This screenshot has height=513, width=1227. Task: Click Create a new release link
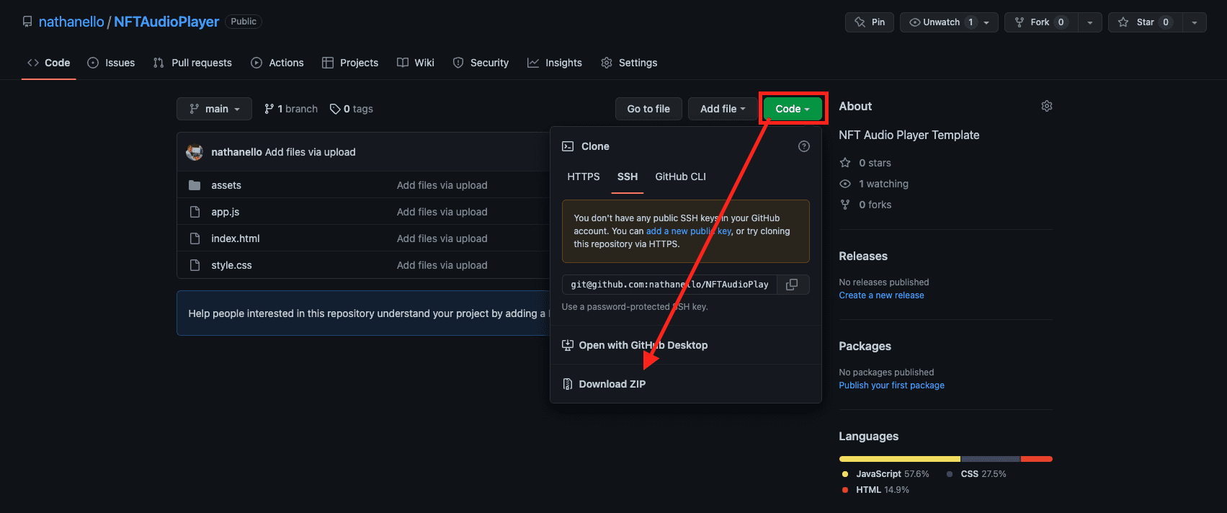click(881, 295)
